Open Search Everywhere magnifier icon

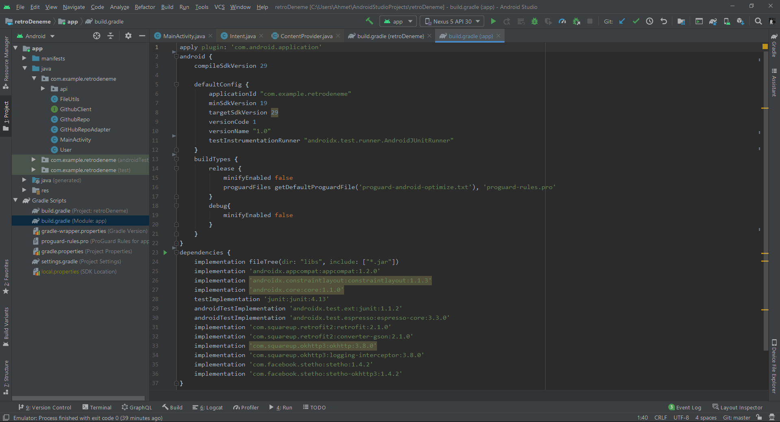(758, 22)
